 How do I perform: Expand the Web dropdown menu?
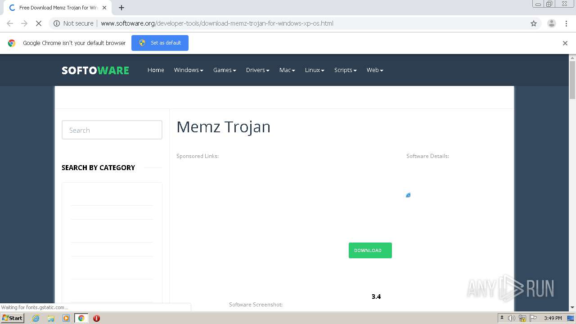[375, 70]
